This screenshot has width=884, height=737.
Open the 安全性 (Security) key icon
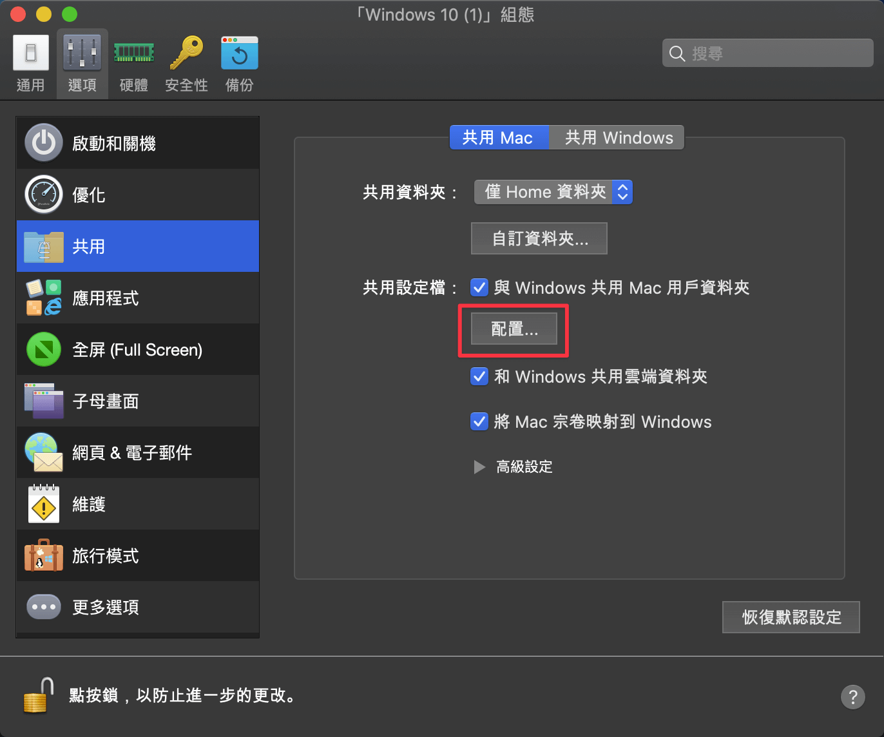[x=186, y=53]
